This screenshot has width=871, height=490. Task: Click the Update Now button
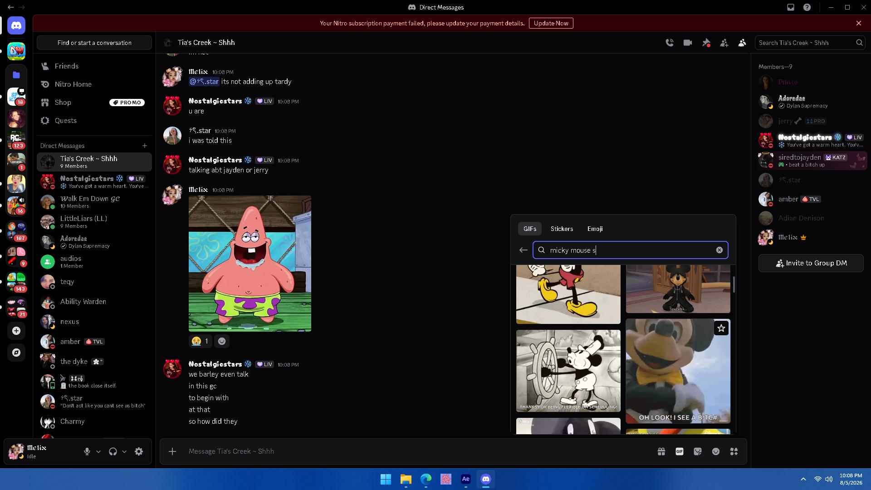point(551,23)
